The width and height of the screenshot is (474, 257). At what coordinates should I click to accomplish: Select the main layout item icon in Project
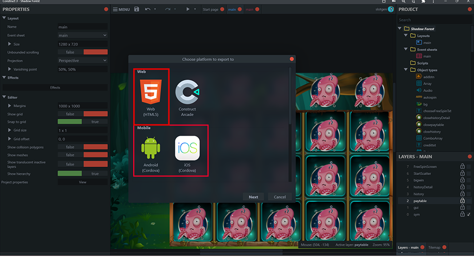419,43
